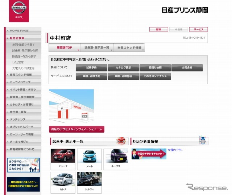Expand オプショナルパーツ in the sidebar
Image resolution: width=232 pixels, height=195 pixels.
pyautogui.click(x=24, y=127)
